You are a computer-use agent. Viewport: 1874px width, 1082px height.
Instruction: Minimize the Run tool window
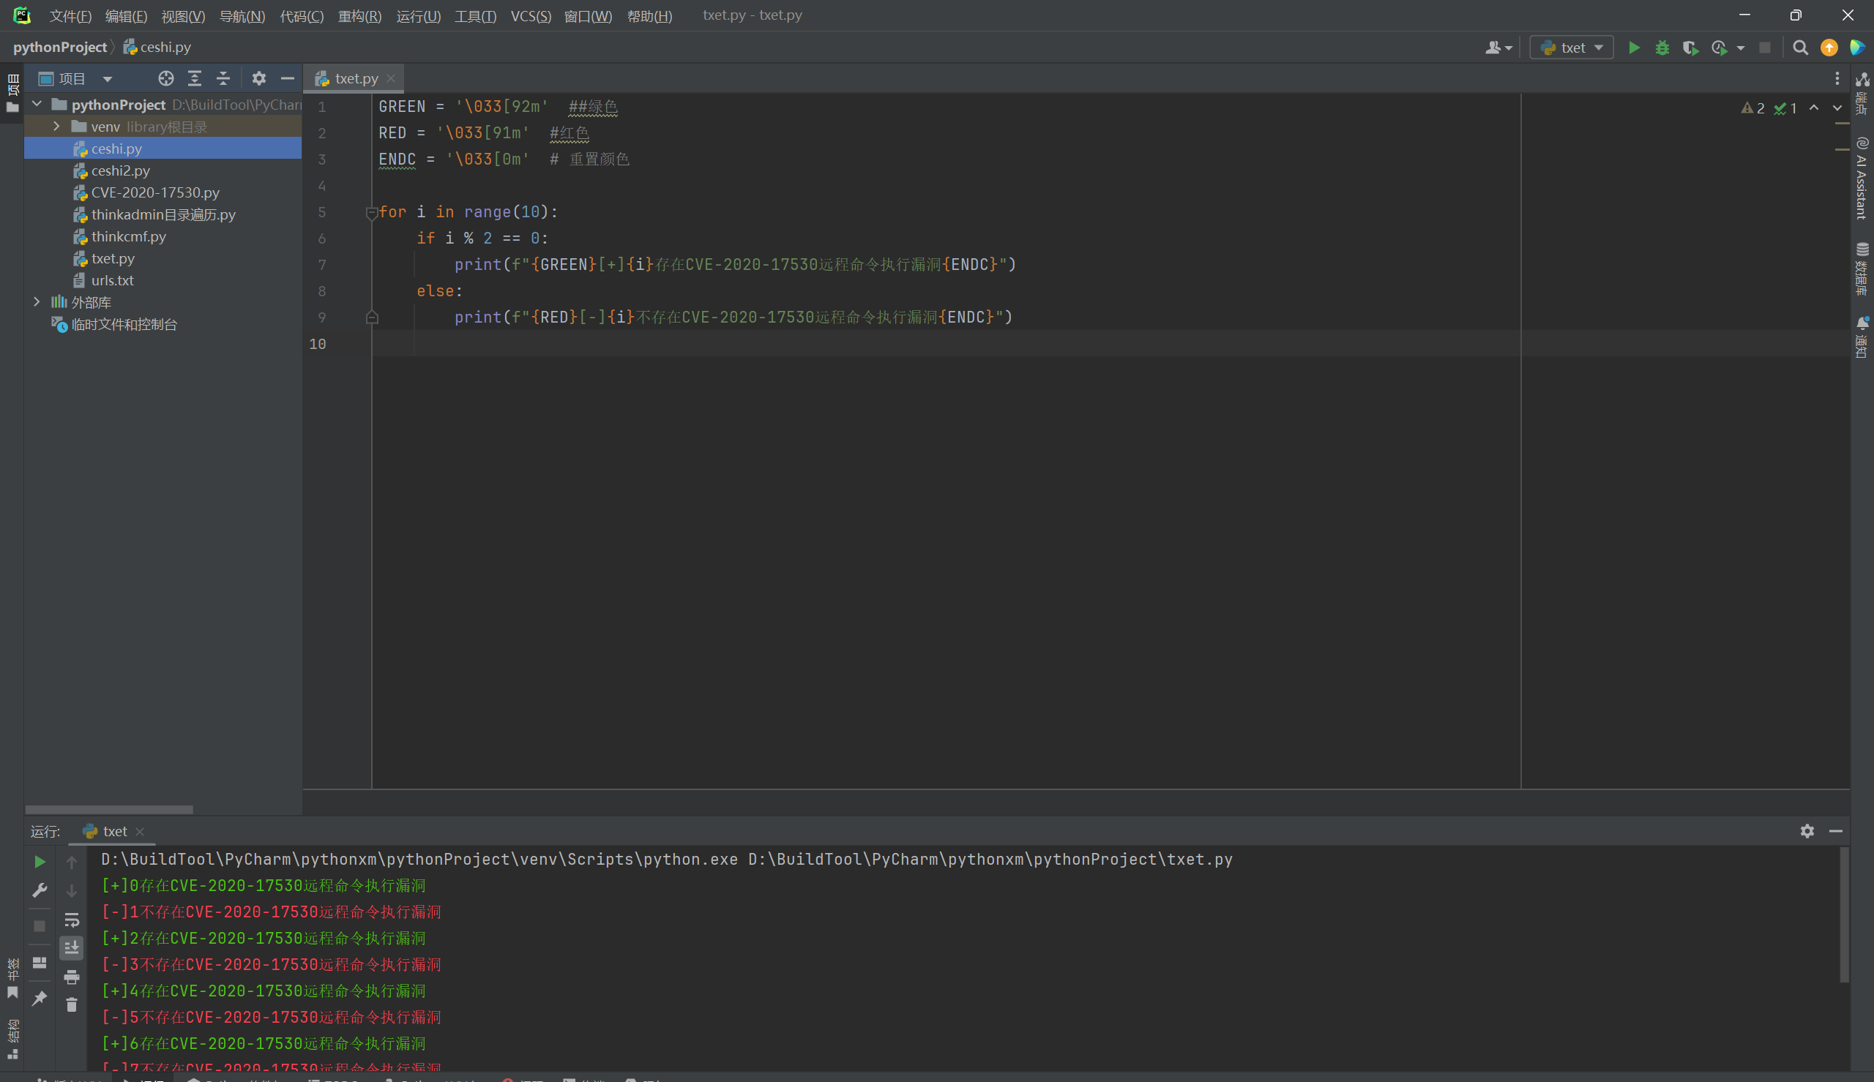point(1835,831)
